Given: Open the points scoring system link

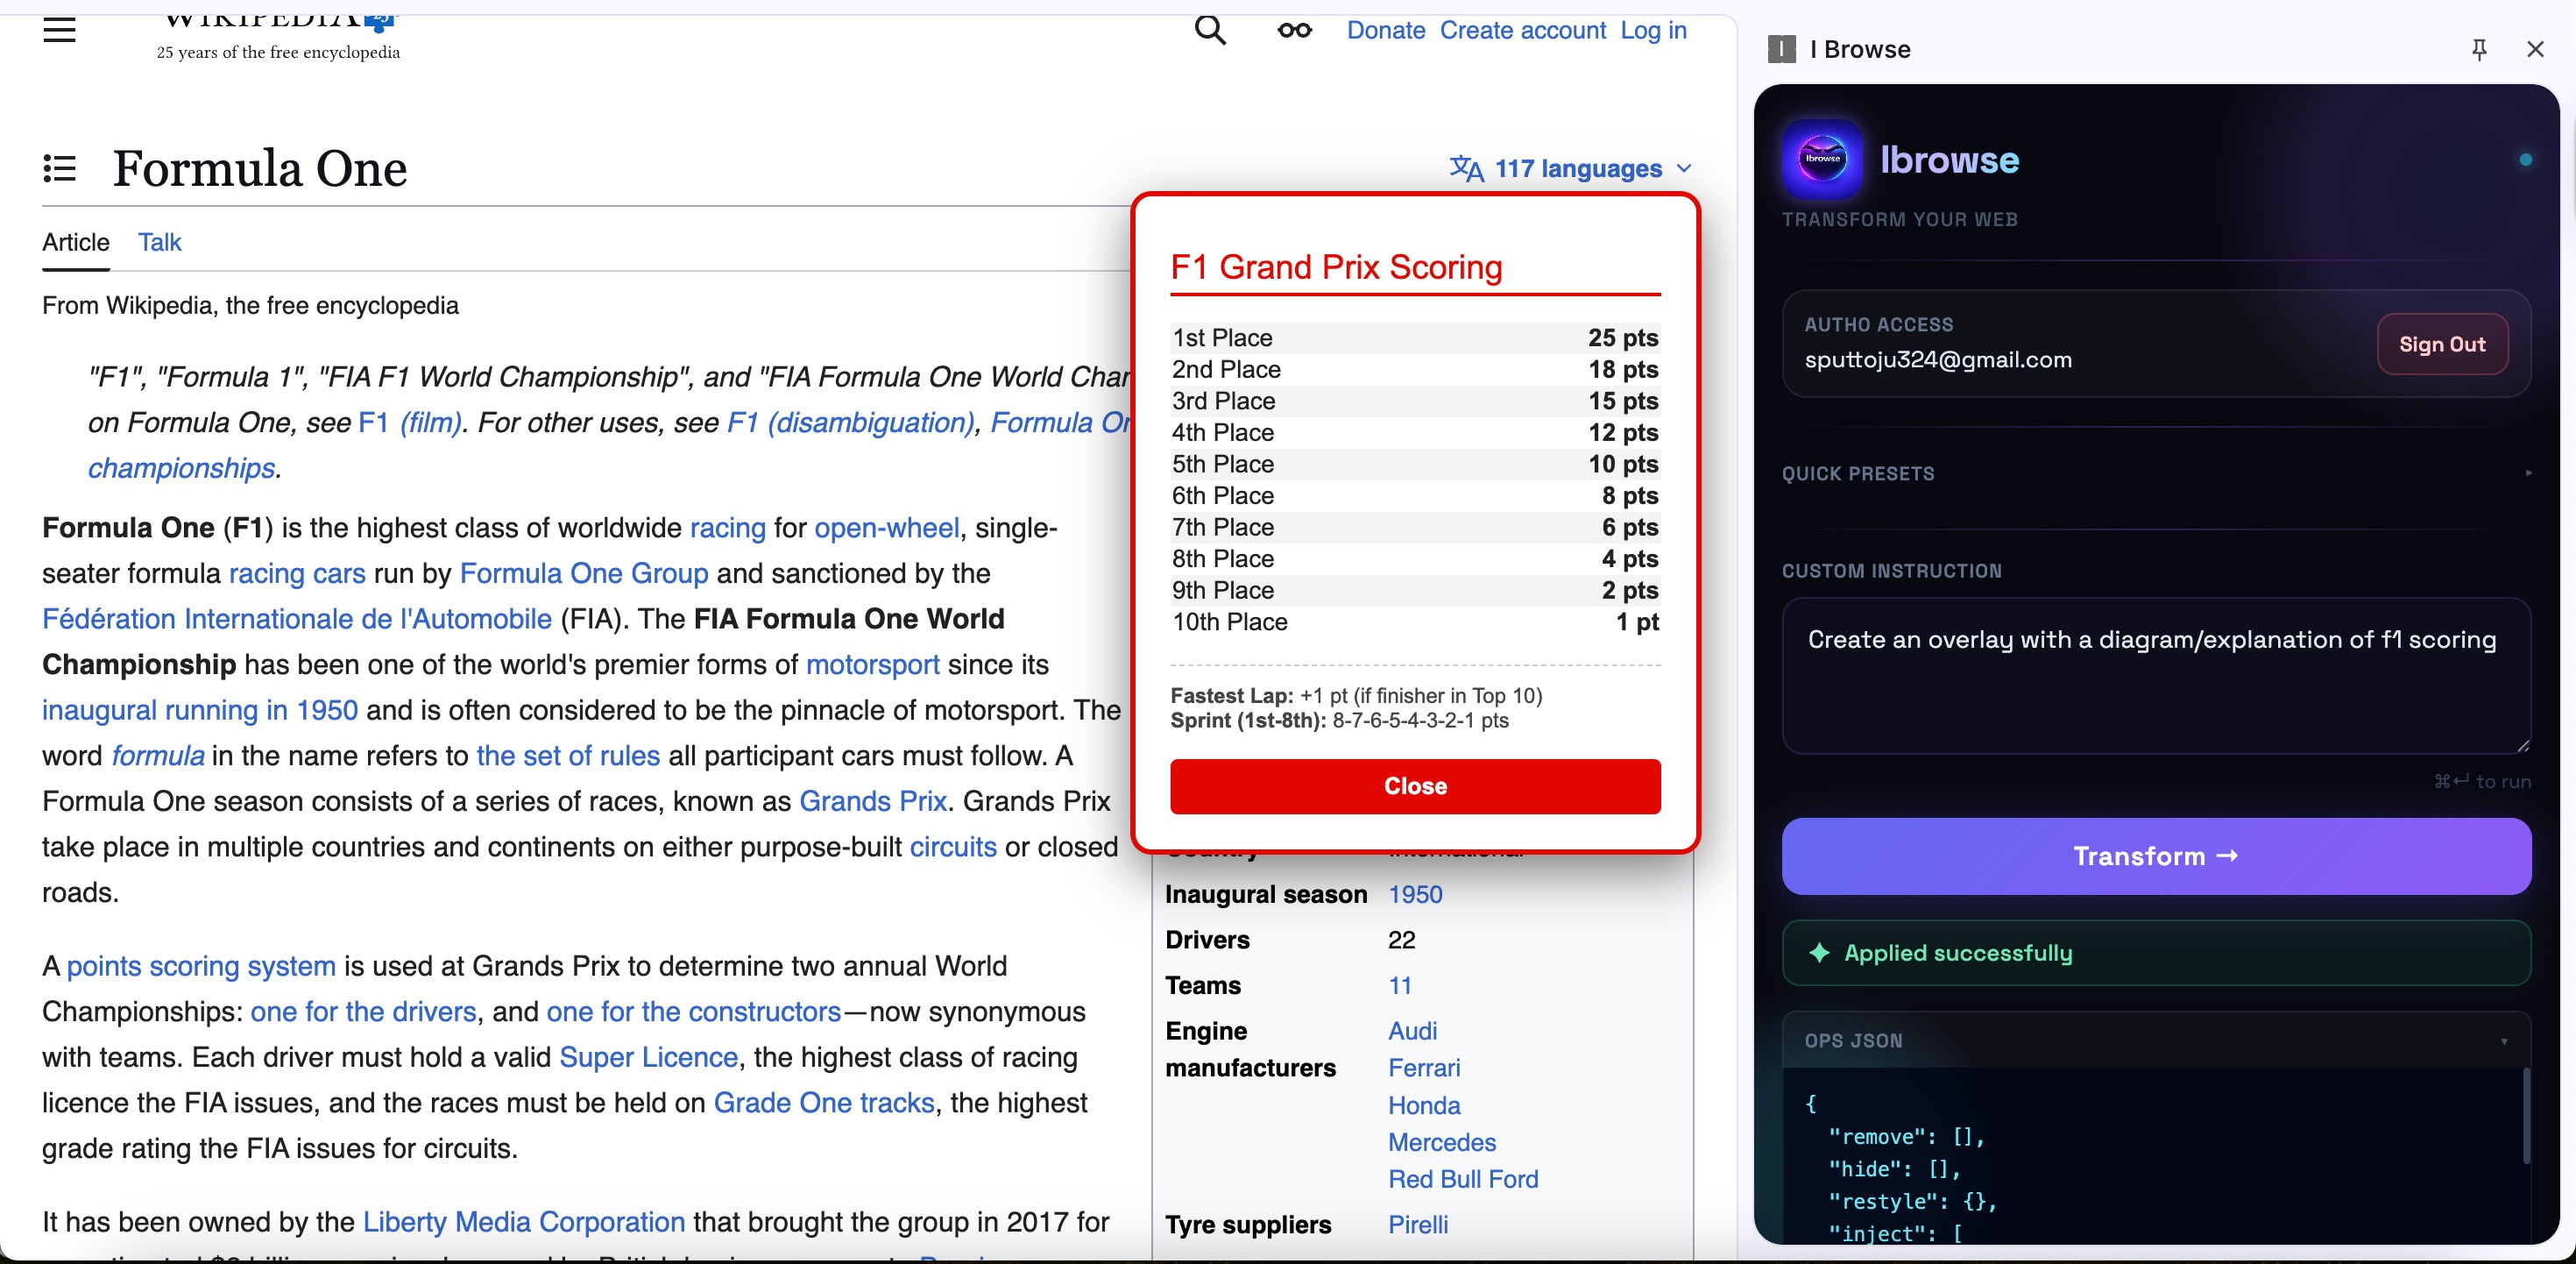Looking at the screenshot, I should 201,966.
